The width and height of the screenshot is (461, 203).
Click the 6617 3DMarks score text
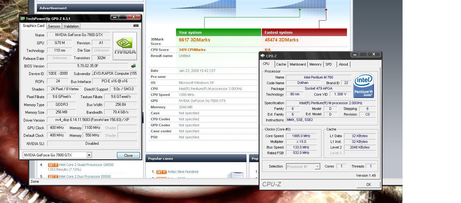point(194,40)
